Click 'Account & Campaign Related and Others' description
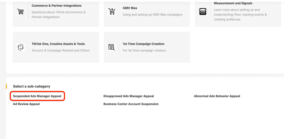Screen dimensions: 284x139 coord(60,50)
